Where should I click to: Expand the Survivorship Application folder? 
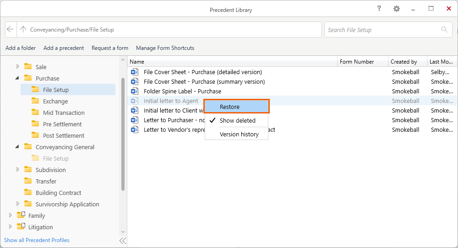(x=18, y=204)
